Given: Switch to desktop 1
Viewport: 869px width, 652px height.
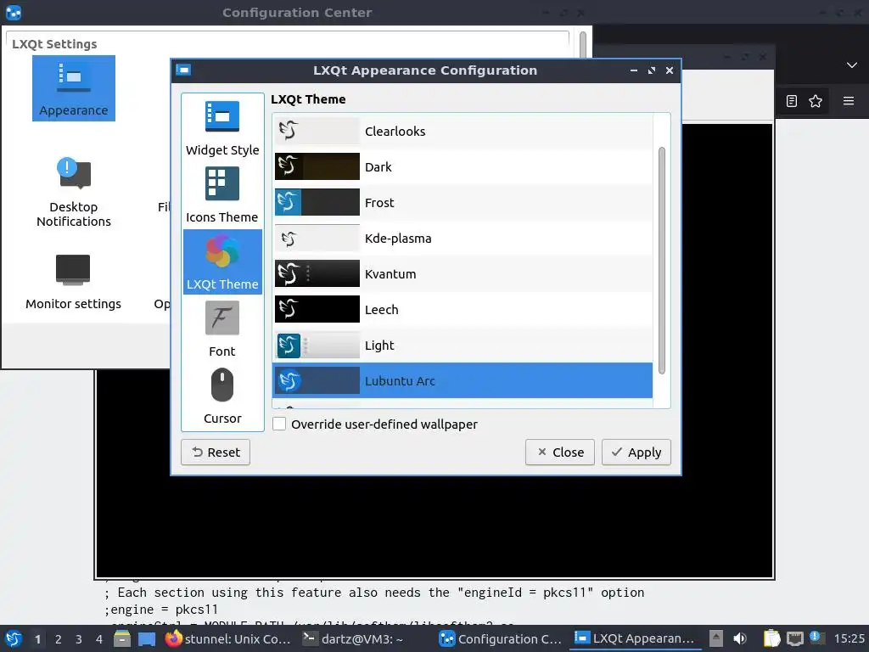Looking at the screenshot, I should (x=37, y=639).
